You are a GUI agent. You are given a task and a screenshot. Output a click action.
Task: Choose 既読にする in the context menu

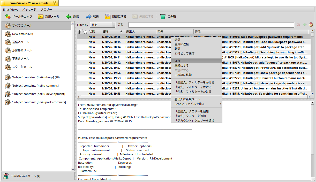(182, 66)
